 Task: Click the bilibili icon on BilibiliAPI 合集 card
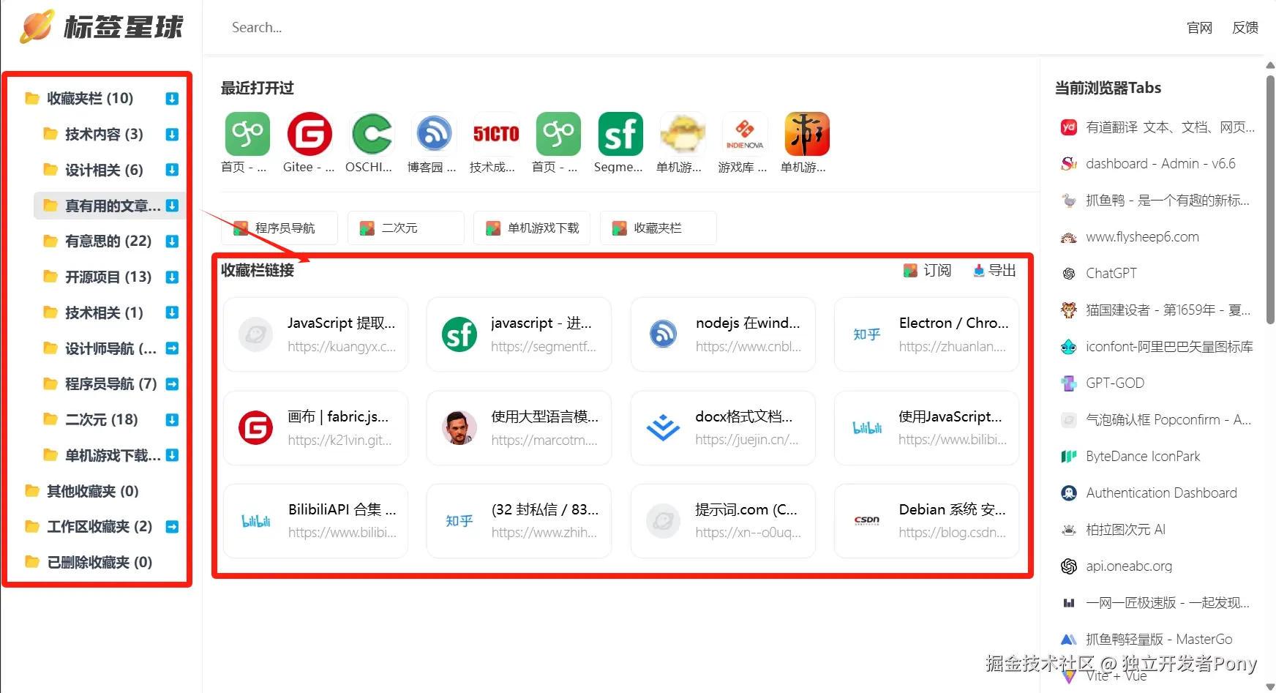click(256, 521)
